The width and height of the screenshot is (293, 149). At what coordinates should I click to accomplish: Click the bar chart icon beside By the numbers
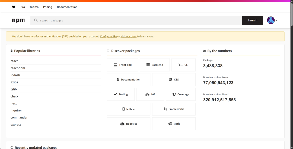coord(205,51)
